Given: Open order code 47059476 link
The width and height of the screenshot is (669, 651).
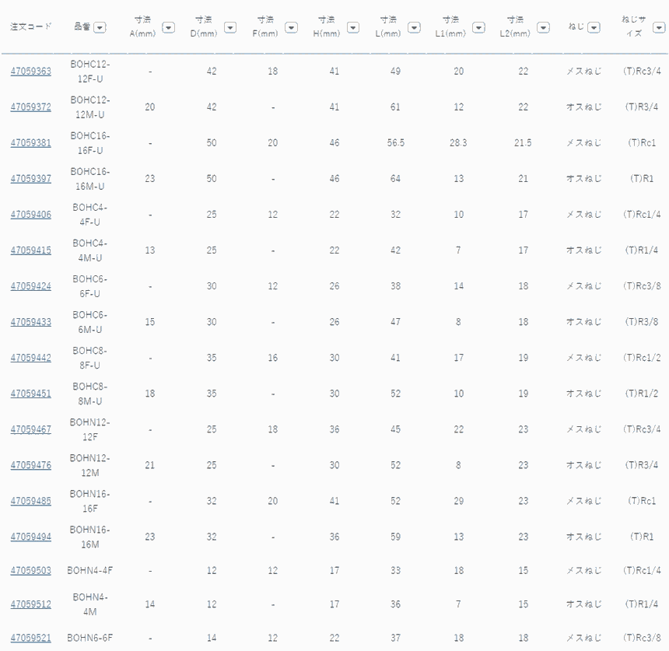Looking at the screenshot, I should (30, 465).
